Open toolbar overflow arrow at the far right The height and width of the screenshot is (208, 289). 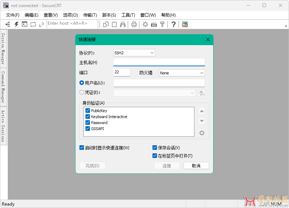click(x=286, y=26)
